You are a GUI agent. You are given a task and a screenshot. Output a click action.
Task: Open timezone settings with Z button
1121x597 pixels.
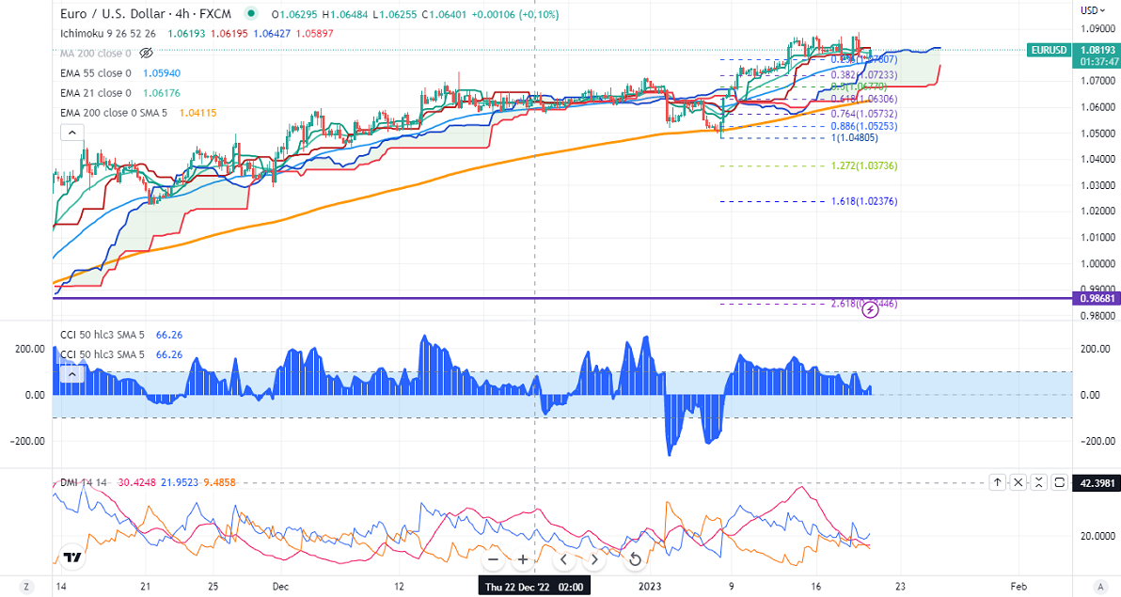pyautogui.click(x=26, y=587)
